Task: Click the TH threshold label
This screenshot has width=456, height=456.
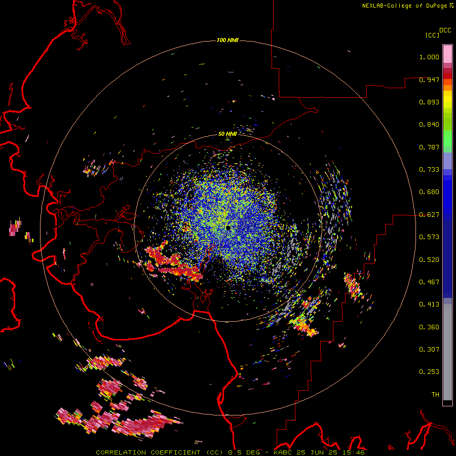Action: (x=435, y=395)
